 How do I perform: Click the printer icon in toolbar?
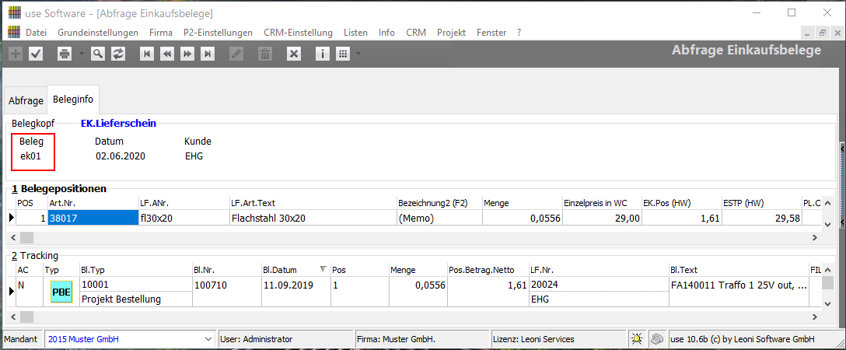click(x=65, y=54)
